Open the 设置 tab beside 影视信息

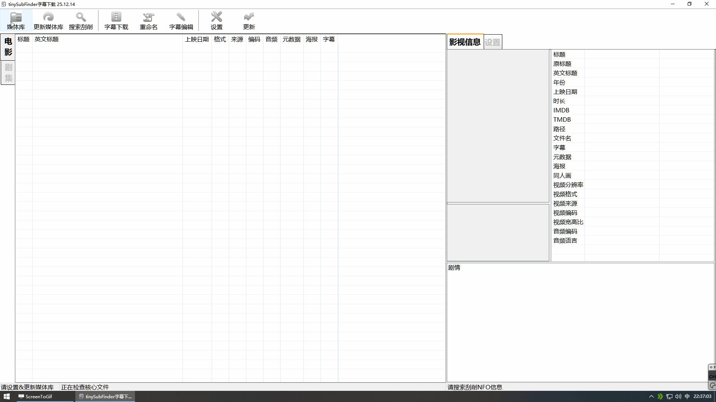pyautogui.click(x=492, y=42)
